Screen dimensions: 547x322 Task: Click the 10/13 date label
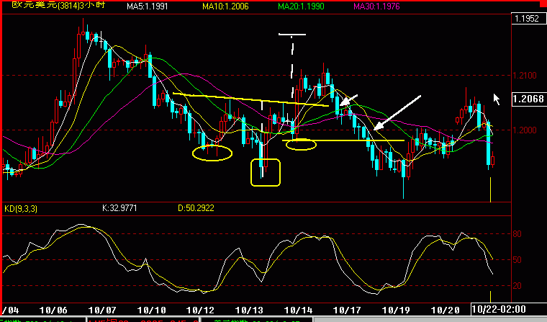tap(249, 310)
